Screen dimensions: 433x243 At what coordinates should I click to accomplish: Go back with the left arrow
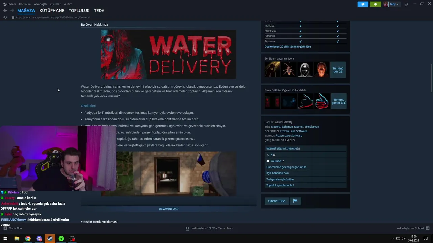5,11
